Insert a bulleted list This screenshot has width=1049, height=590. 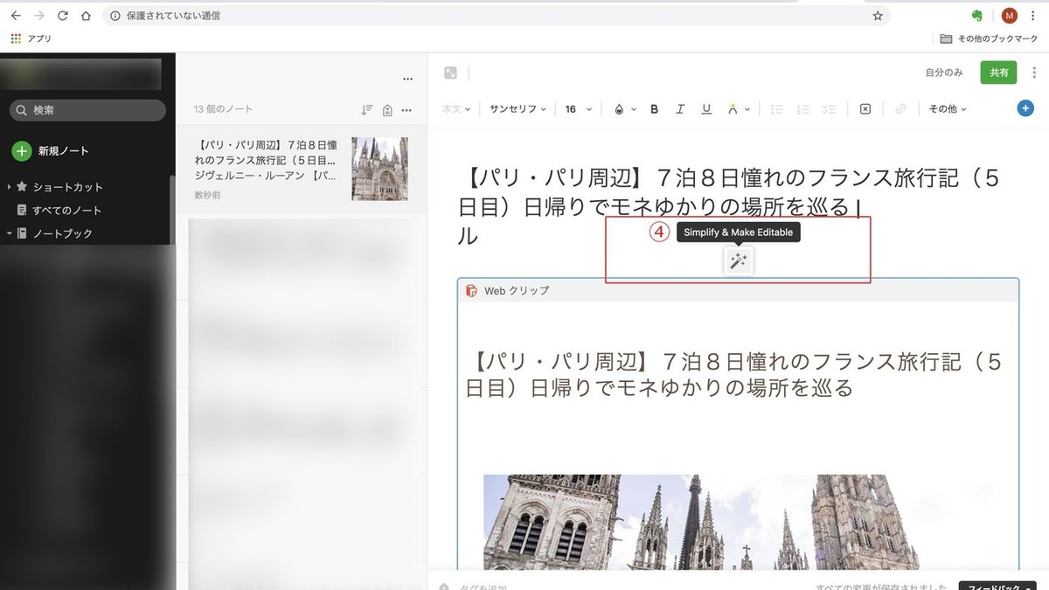776,108
